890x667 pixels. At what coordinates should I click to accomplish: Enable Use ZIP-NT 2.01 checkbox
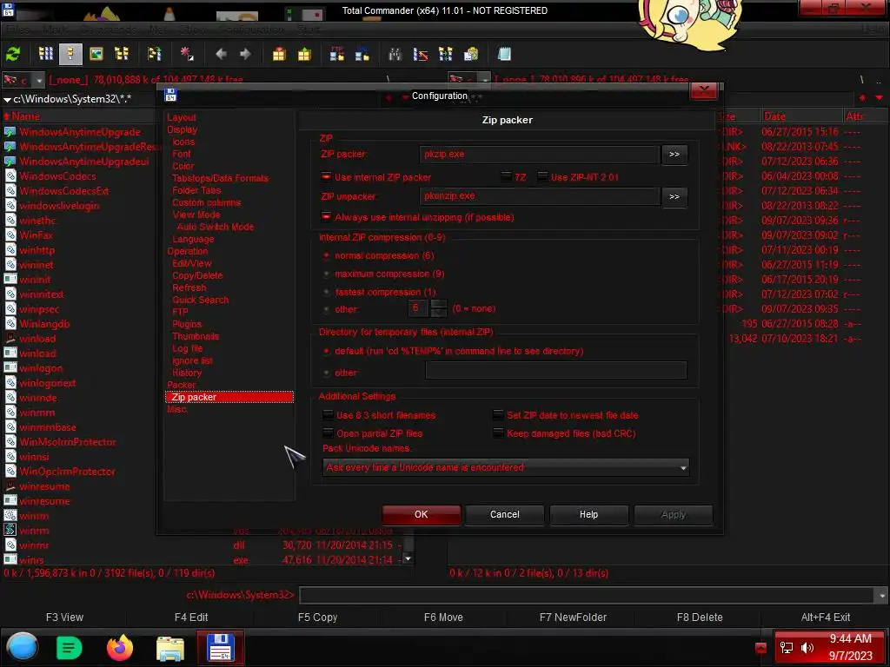542,177
